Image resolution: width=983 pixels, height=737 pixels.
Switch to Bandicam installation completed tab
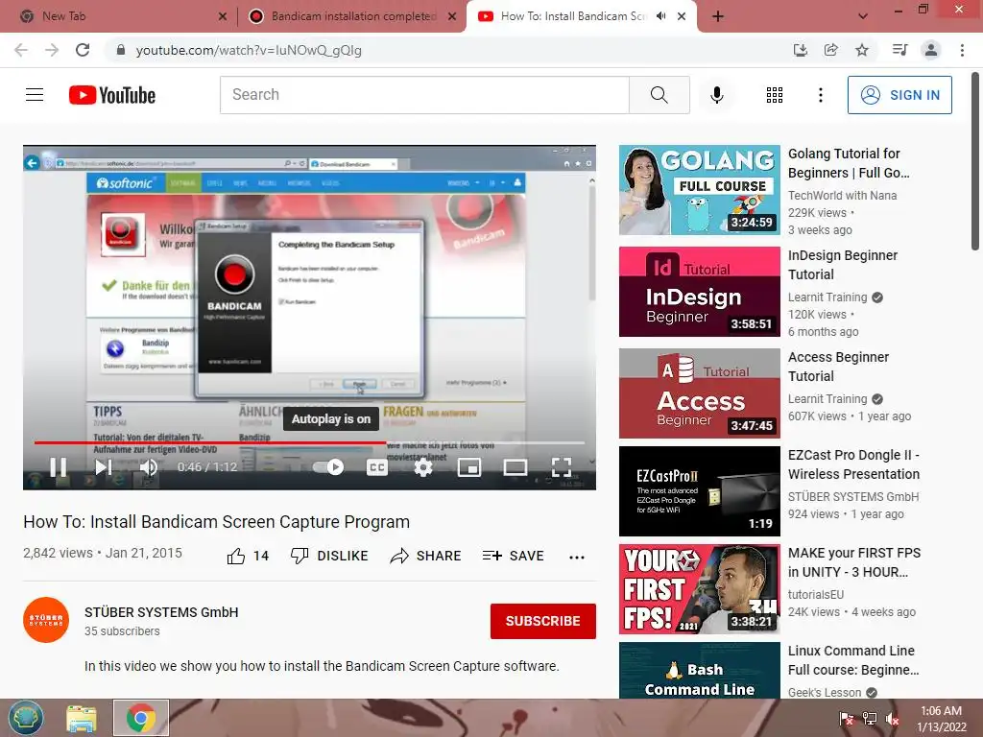coord(351,16)
